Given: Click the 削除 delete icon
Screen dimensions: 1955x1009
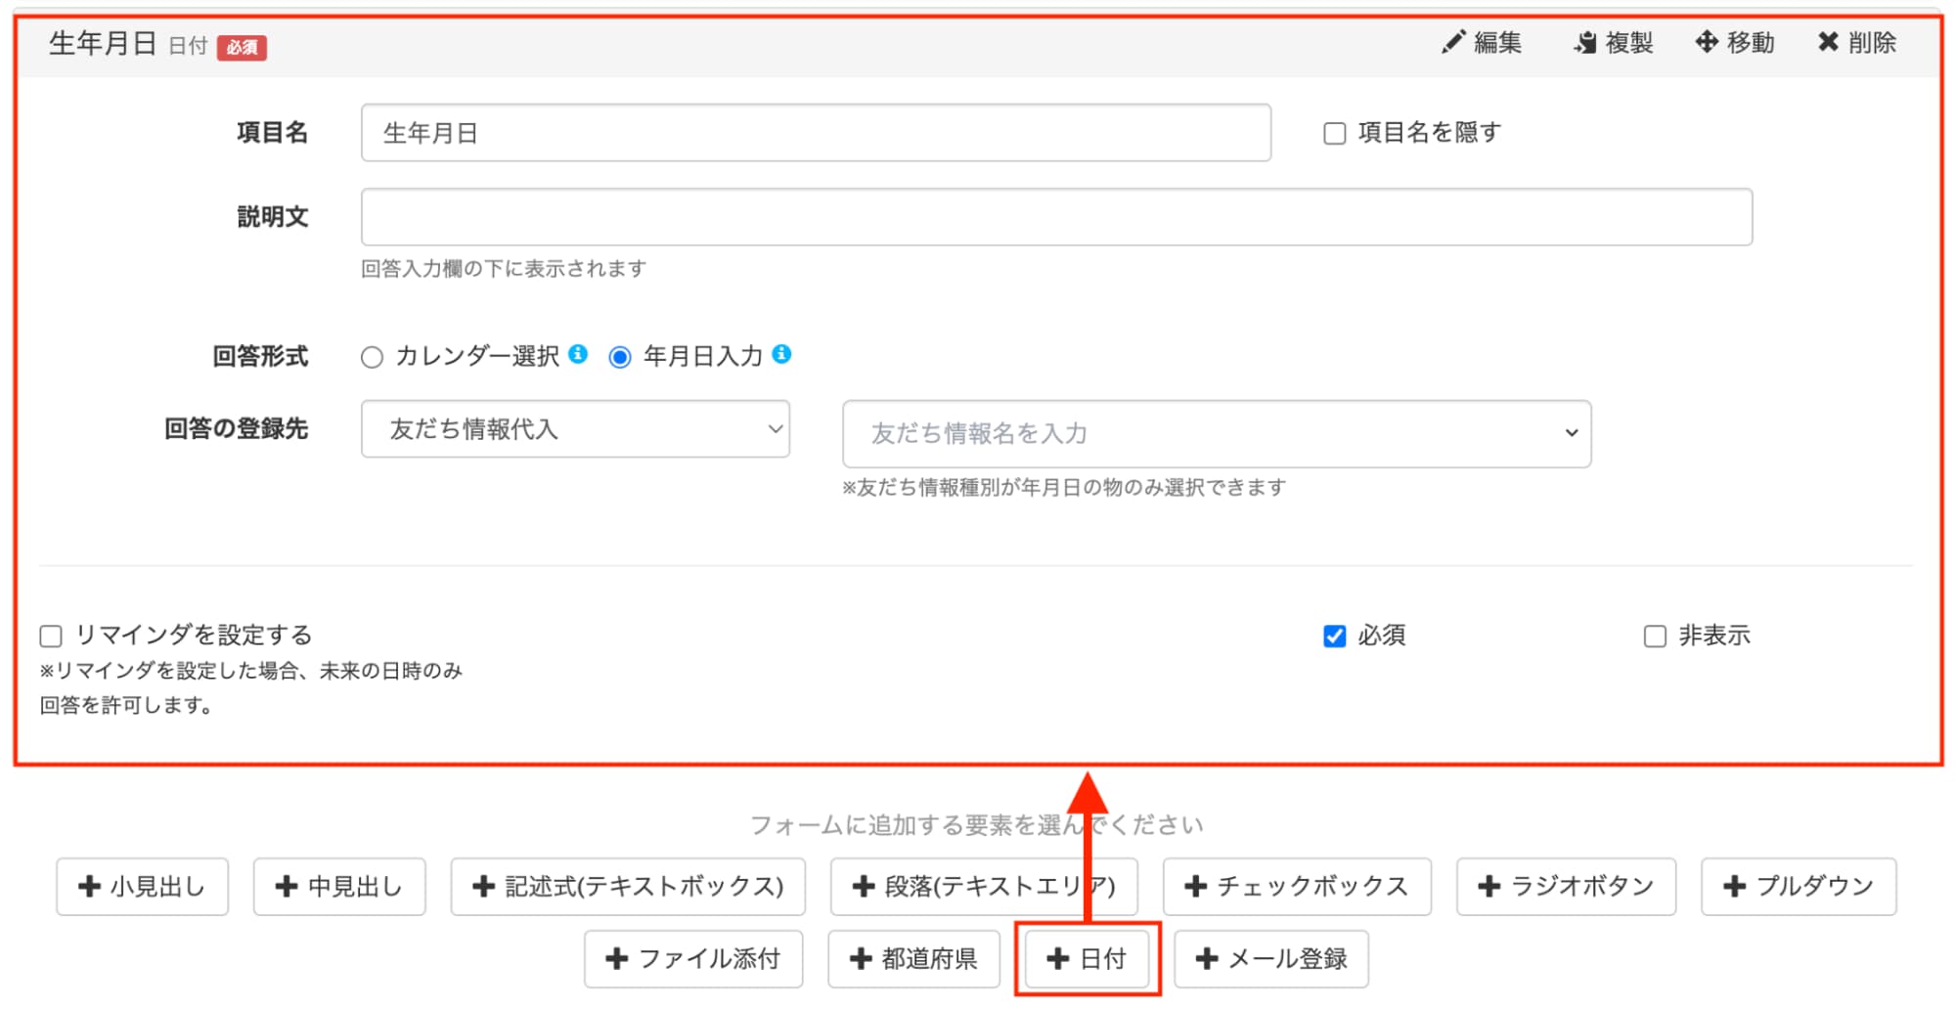Looking at the screenshot, I should (x=1829, y=42).
